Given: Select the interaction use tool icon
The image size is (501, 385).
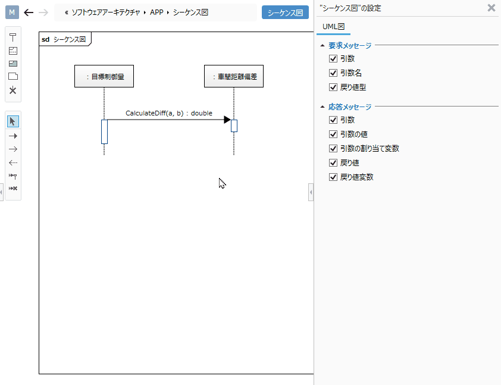Looking at the screenshot, I should coord(12,64).
